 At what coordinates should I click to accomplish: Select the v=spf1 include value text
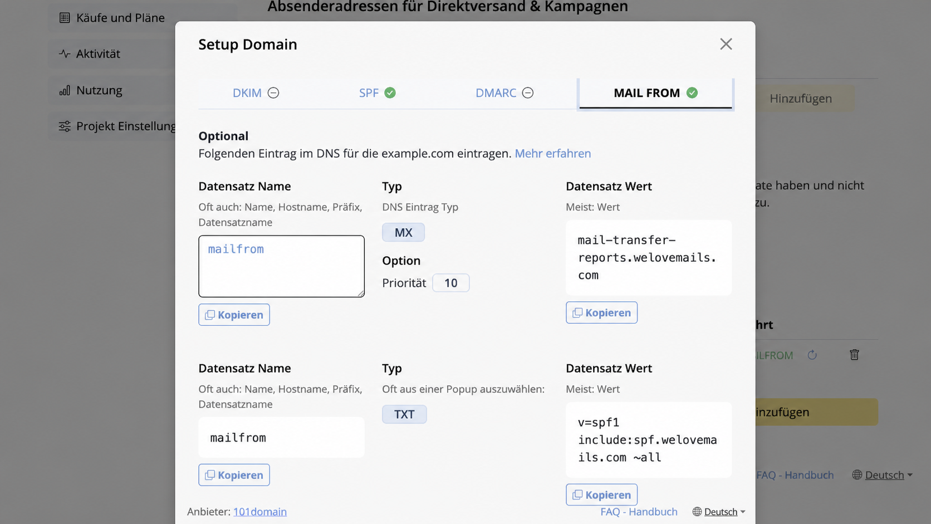tap(647, 440)
